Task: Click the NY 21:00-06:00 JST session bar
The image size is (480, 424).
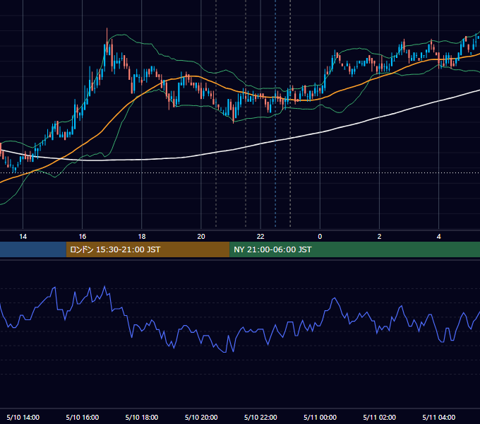Action: click(354, 249)
